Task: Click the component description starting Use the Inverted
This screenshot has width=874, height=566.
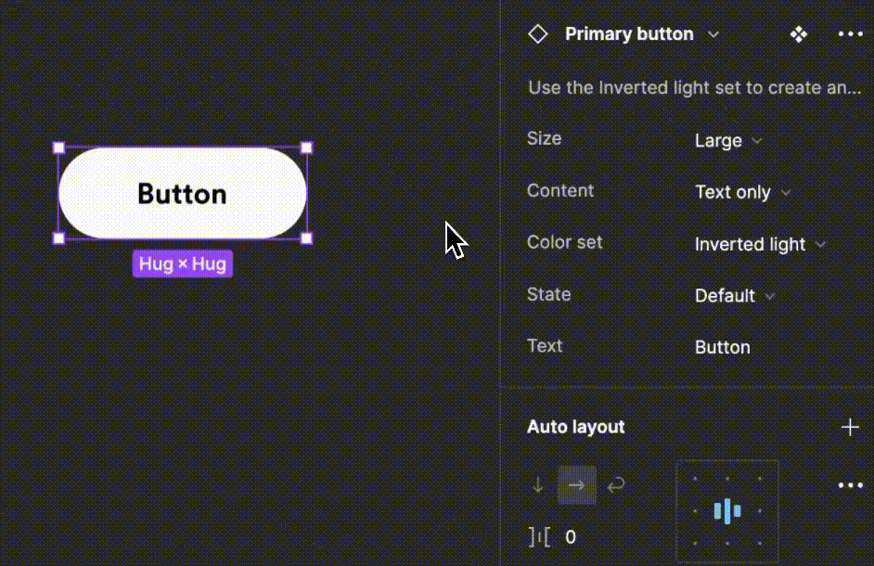Action: pos(695,88)
